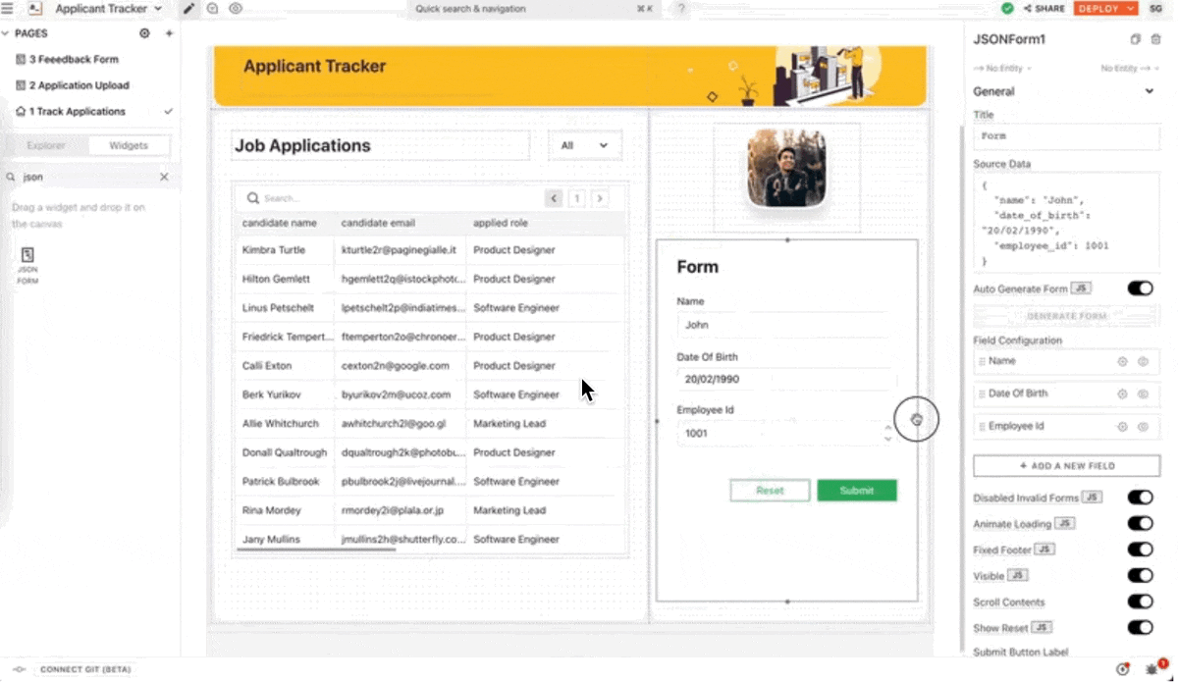
Task: Open the All filter dropdown
Action: click(x=584, y=145)
